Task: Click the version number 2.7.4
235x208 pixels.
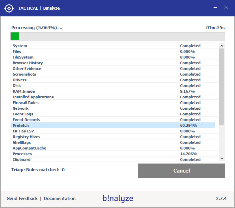Action: pyautogui.click(x=221, y=199)
